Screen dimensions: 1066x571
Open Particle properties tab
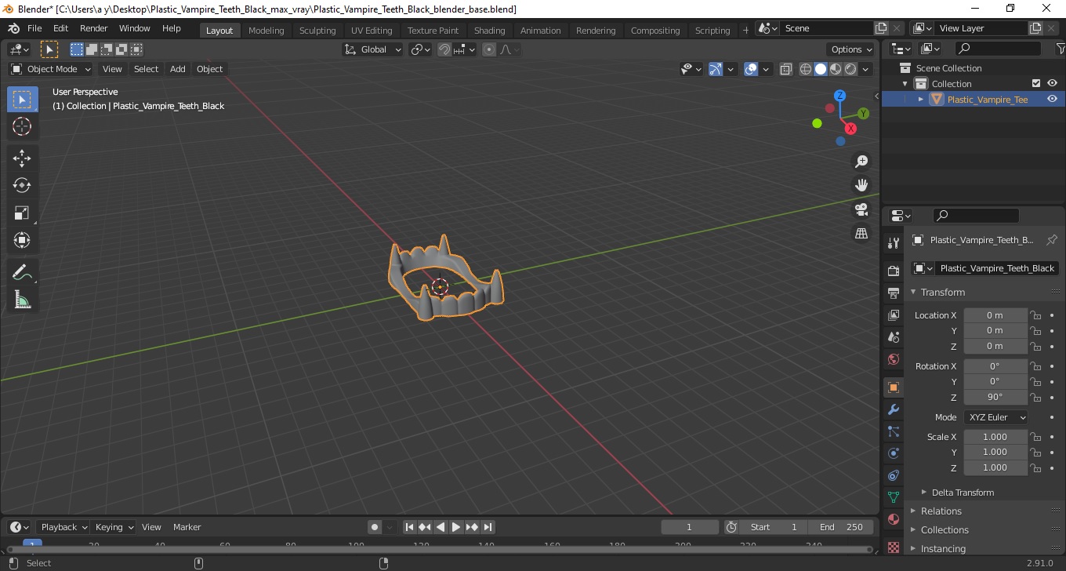894,431
